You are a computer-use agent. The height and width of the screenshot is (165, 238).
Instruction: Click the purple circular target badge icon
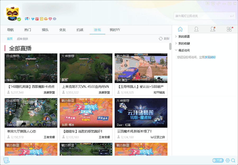[x=55, y=19]
